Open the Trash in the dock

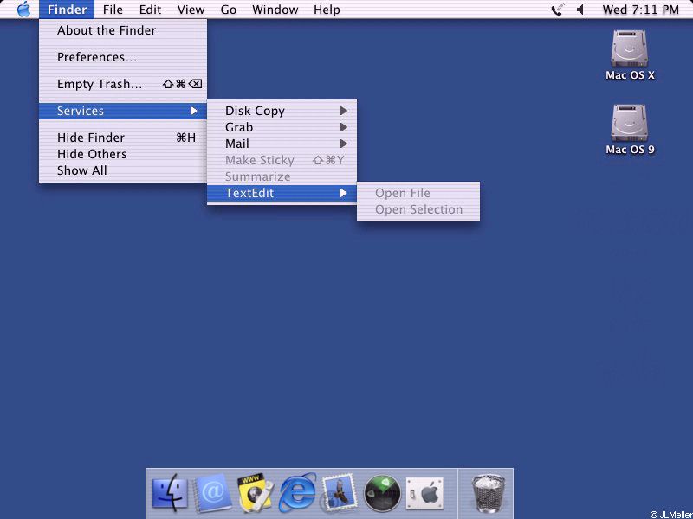coord(488,493)
